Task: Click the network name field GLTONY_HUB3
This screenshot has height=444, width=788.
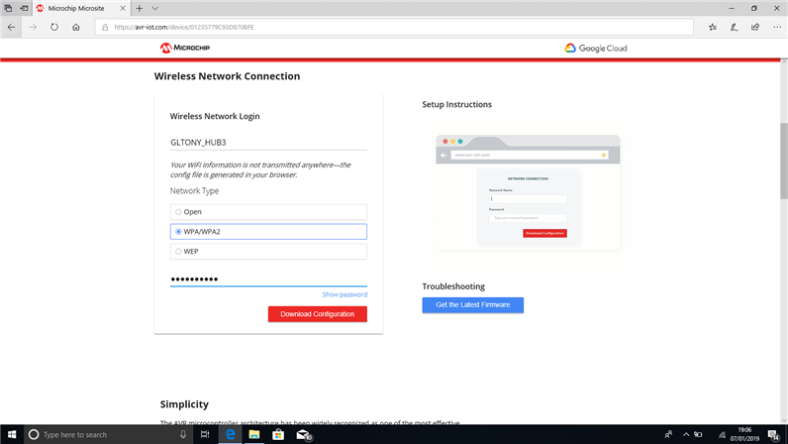Action: [x=268, y=143]
